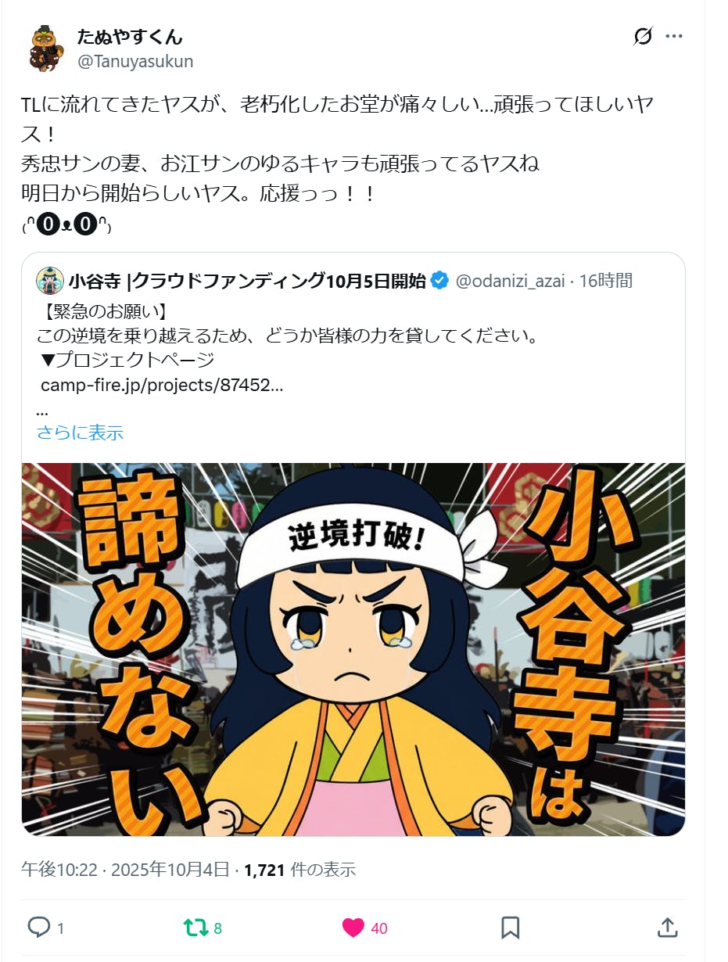Click the たぬやすくん display name

point(130,37)
